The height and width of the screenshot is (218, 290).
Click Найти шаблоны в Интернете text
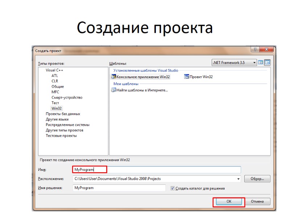pyautogui.click(x=142, y=90)
